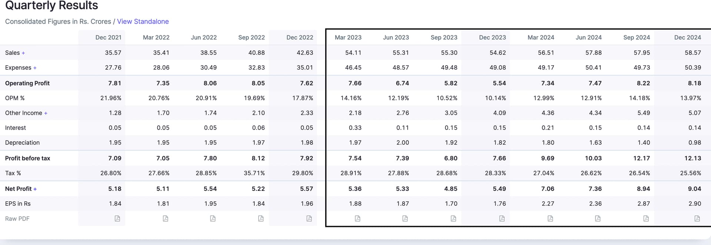Screen dimensions: 711x245
Task: Open Raw PDF icon for Mar 2024
Action: pyautogui.click(x=550, y=218)
